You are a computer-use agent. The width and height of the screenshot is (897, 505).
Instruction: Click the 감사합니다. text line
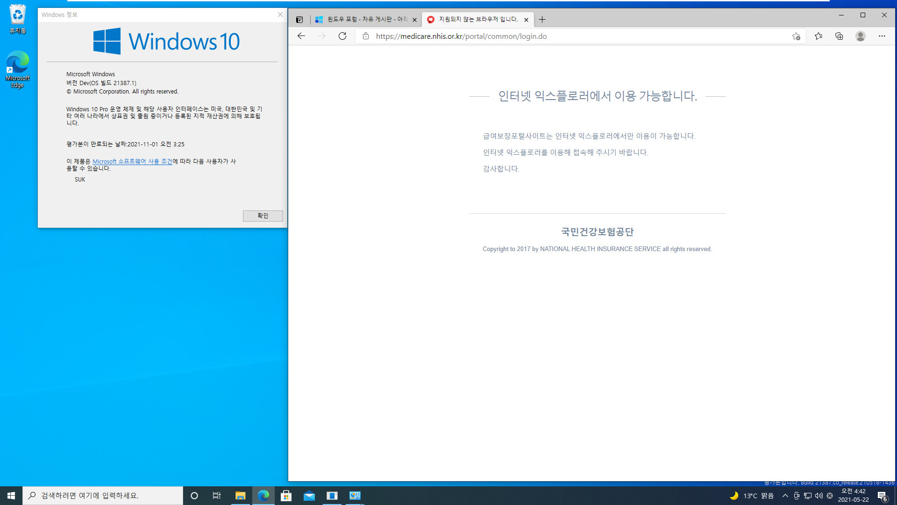501,169
